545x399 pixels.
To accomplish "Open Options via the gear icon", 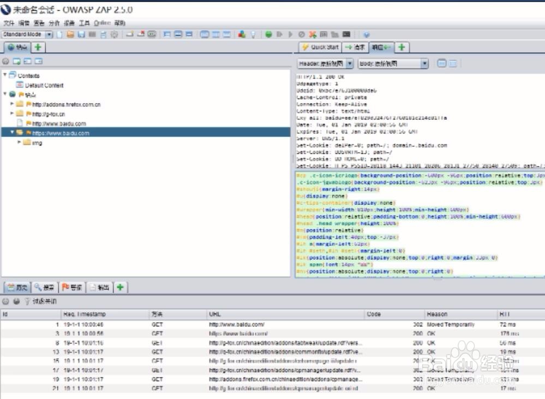I will pyautogui.click(x=114, y=34).
